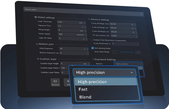The image size is (169, 109).
Task: Click the large High precision combo arrow
Action: [x=132, y=73]
